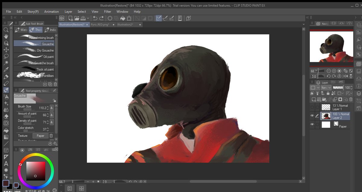362x192 pixels.
Task: Select the Move layer tool
Action: (x=6, y=50)
